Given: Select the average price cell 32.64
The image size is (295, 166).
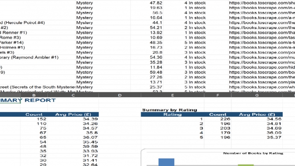Looking at the screenshot, I should (73, 164).
